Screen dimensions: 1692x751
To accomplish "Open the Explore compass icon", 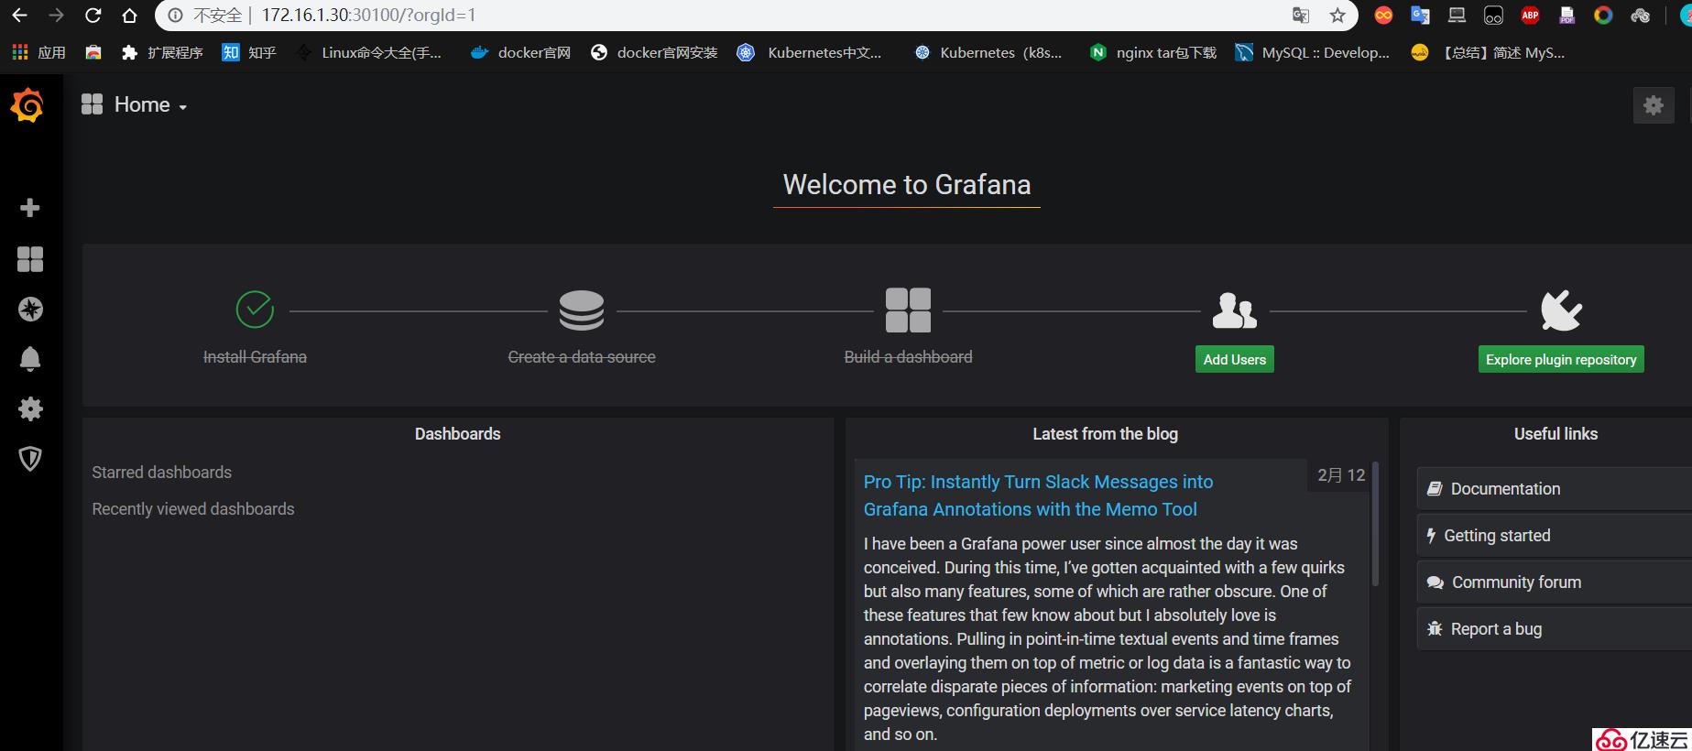I will (30, 310).
